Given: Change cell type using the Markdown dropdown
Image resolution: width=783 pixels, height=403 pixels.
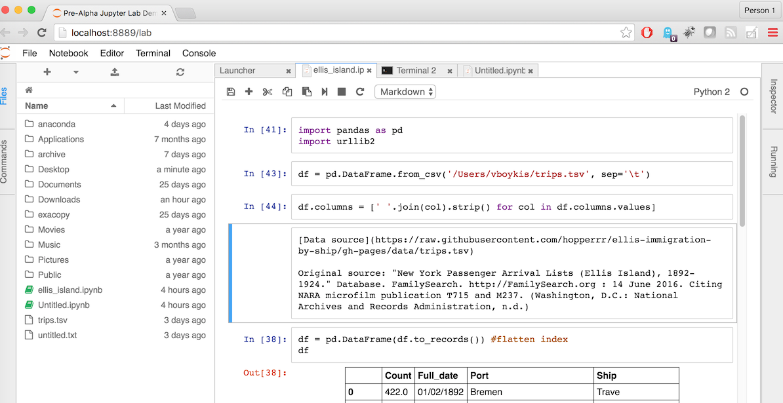Looking at the screenshot, I should click(x=405, y=92).
